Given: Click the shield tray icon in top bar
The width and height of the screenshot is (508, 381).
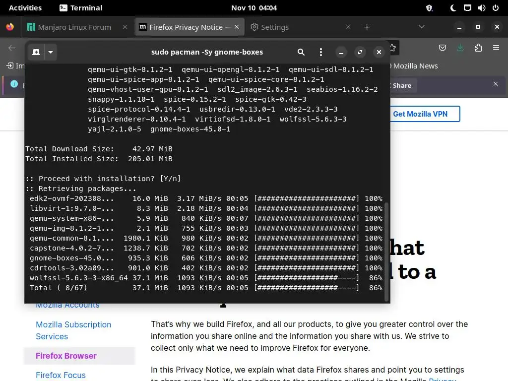Looking at the screenshot, I should click(x=429, y=8).
